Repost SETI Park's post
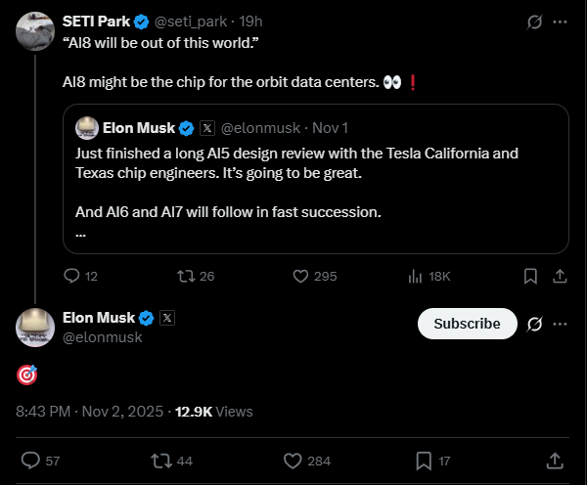This screenshot has width=587, height=485. tap(183, 277)
